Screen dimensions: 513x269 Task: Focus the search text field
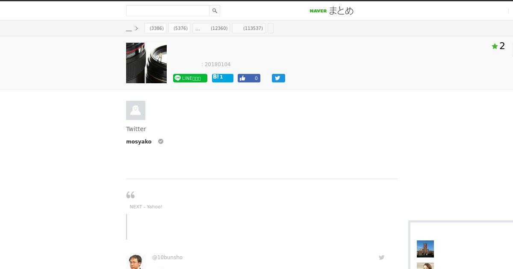click(x=168, y=11)
